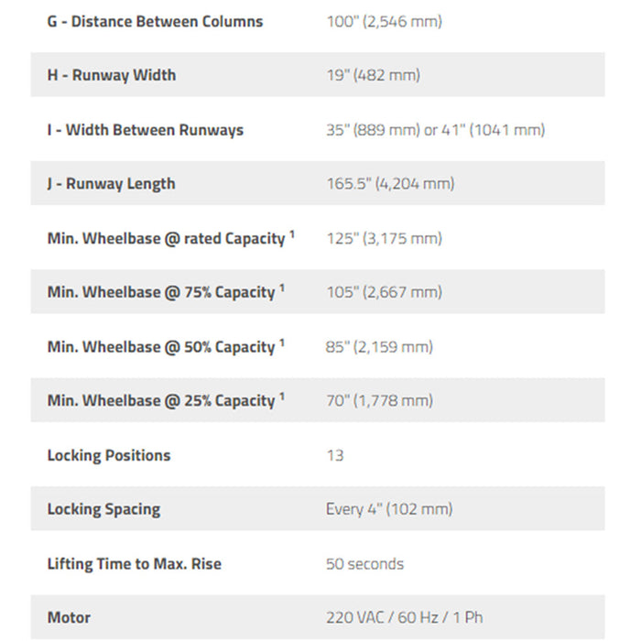The width and height of the screenshot is (641, 641).
Task: Click the G - Distance Between Columns label
Action: click(155, 22)
